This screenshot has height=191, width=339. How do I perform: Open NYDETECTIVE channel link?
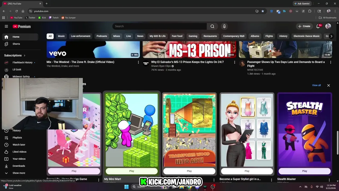pyautogui.click(x=255, y=70)
